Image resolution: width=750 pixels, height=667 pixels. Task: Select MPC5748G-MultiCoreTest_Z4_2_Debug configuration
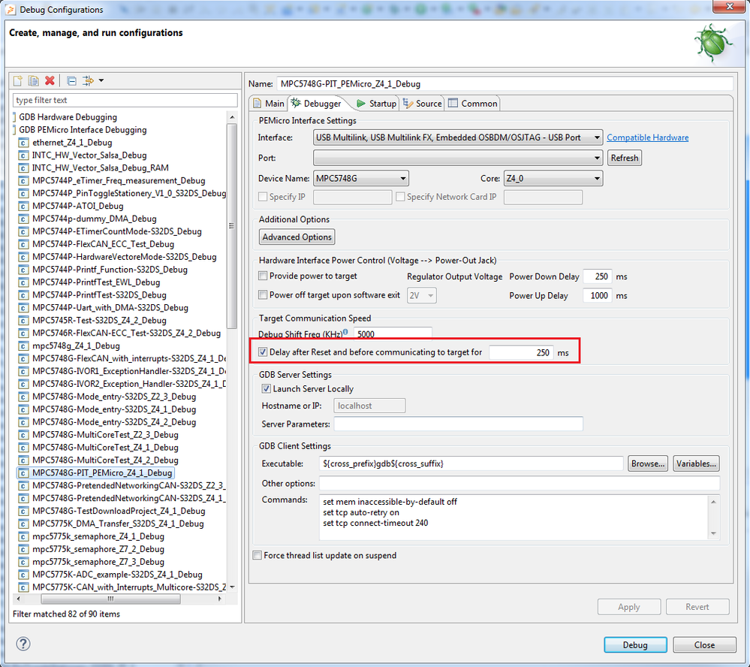pyautogui.click(x=105, y=460)
